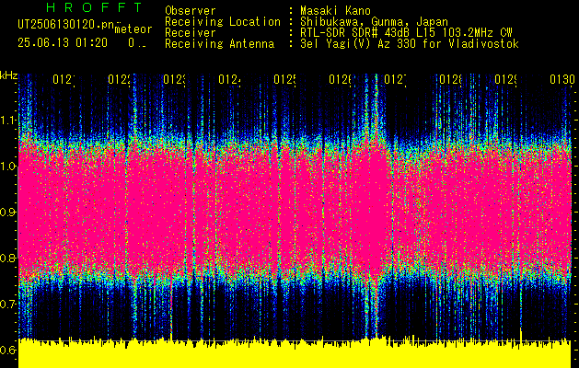Viewport: 579px width, 368px height.
Task: Click the 0.9 kHz axis label
Action: pyautogui.click(x=8, y=213)
